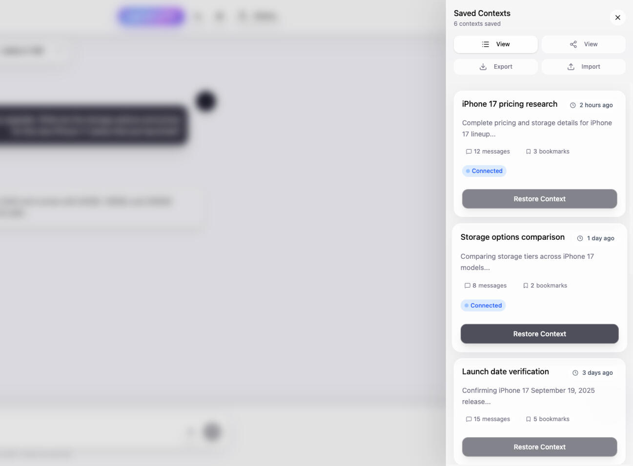
Task: Click the clock icon beside "1 day ago"
Action: click(x=580, y=238)
